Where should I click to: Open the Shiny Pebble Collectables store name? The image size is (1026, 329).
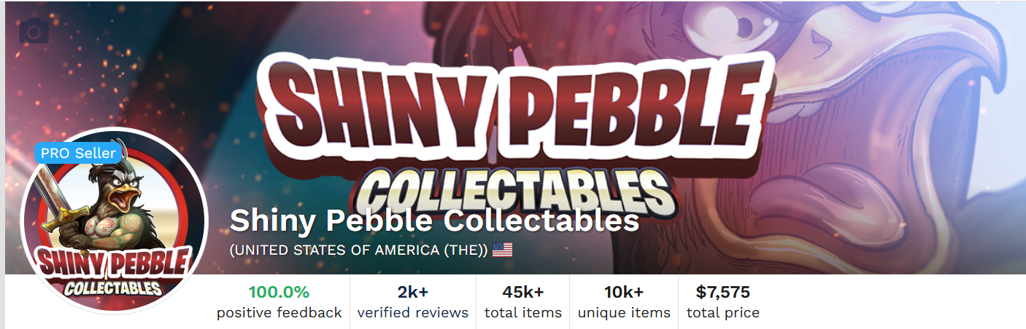tap(434, 221)
